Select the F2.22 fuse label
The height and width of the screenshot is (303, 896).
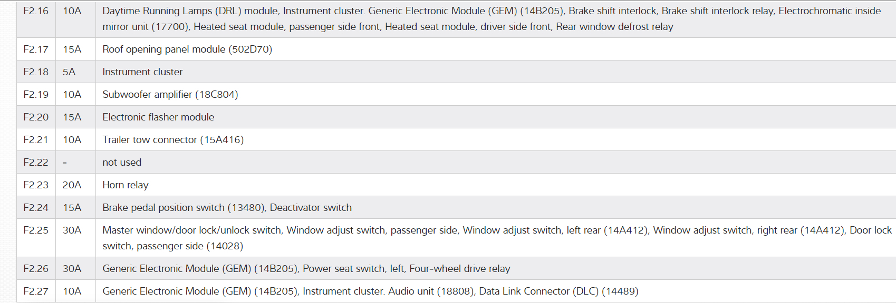point(36,163)
